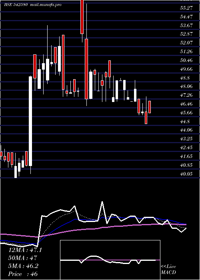Click the 55.27 price axis label
Image resolution: width=200 pixels, height=280 pixels.
point(187,8)
